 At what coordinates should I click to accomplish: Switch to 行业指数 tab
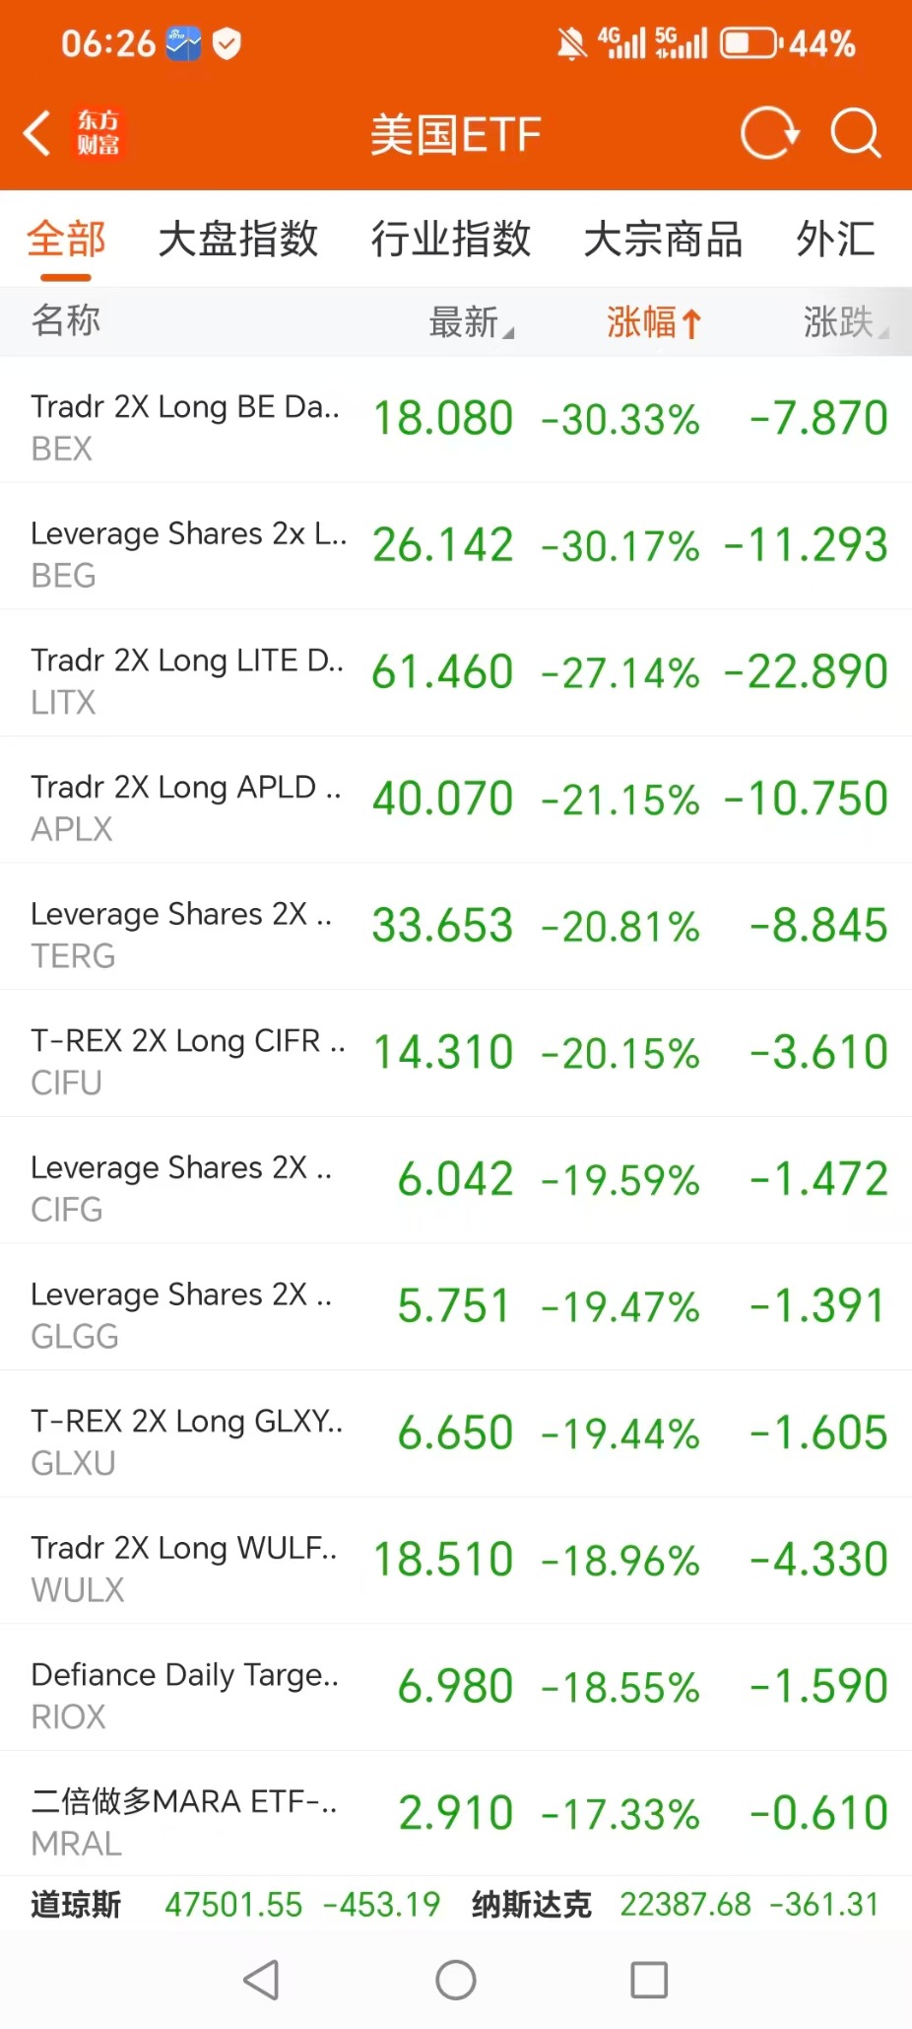pos(451,240)
